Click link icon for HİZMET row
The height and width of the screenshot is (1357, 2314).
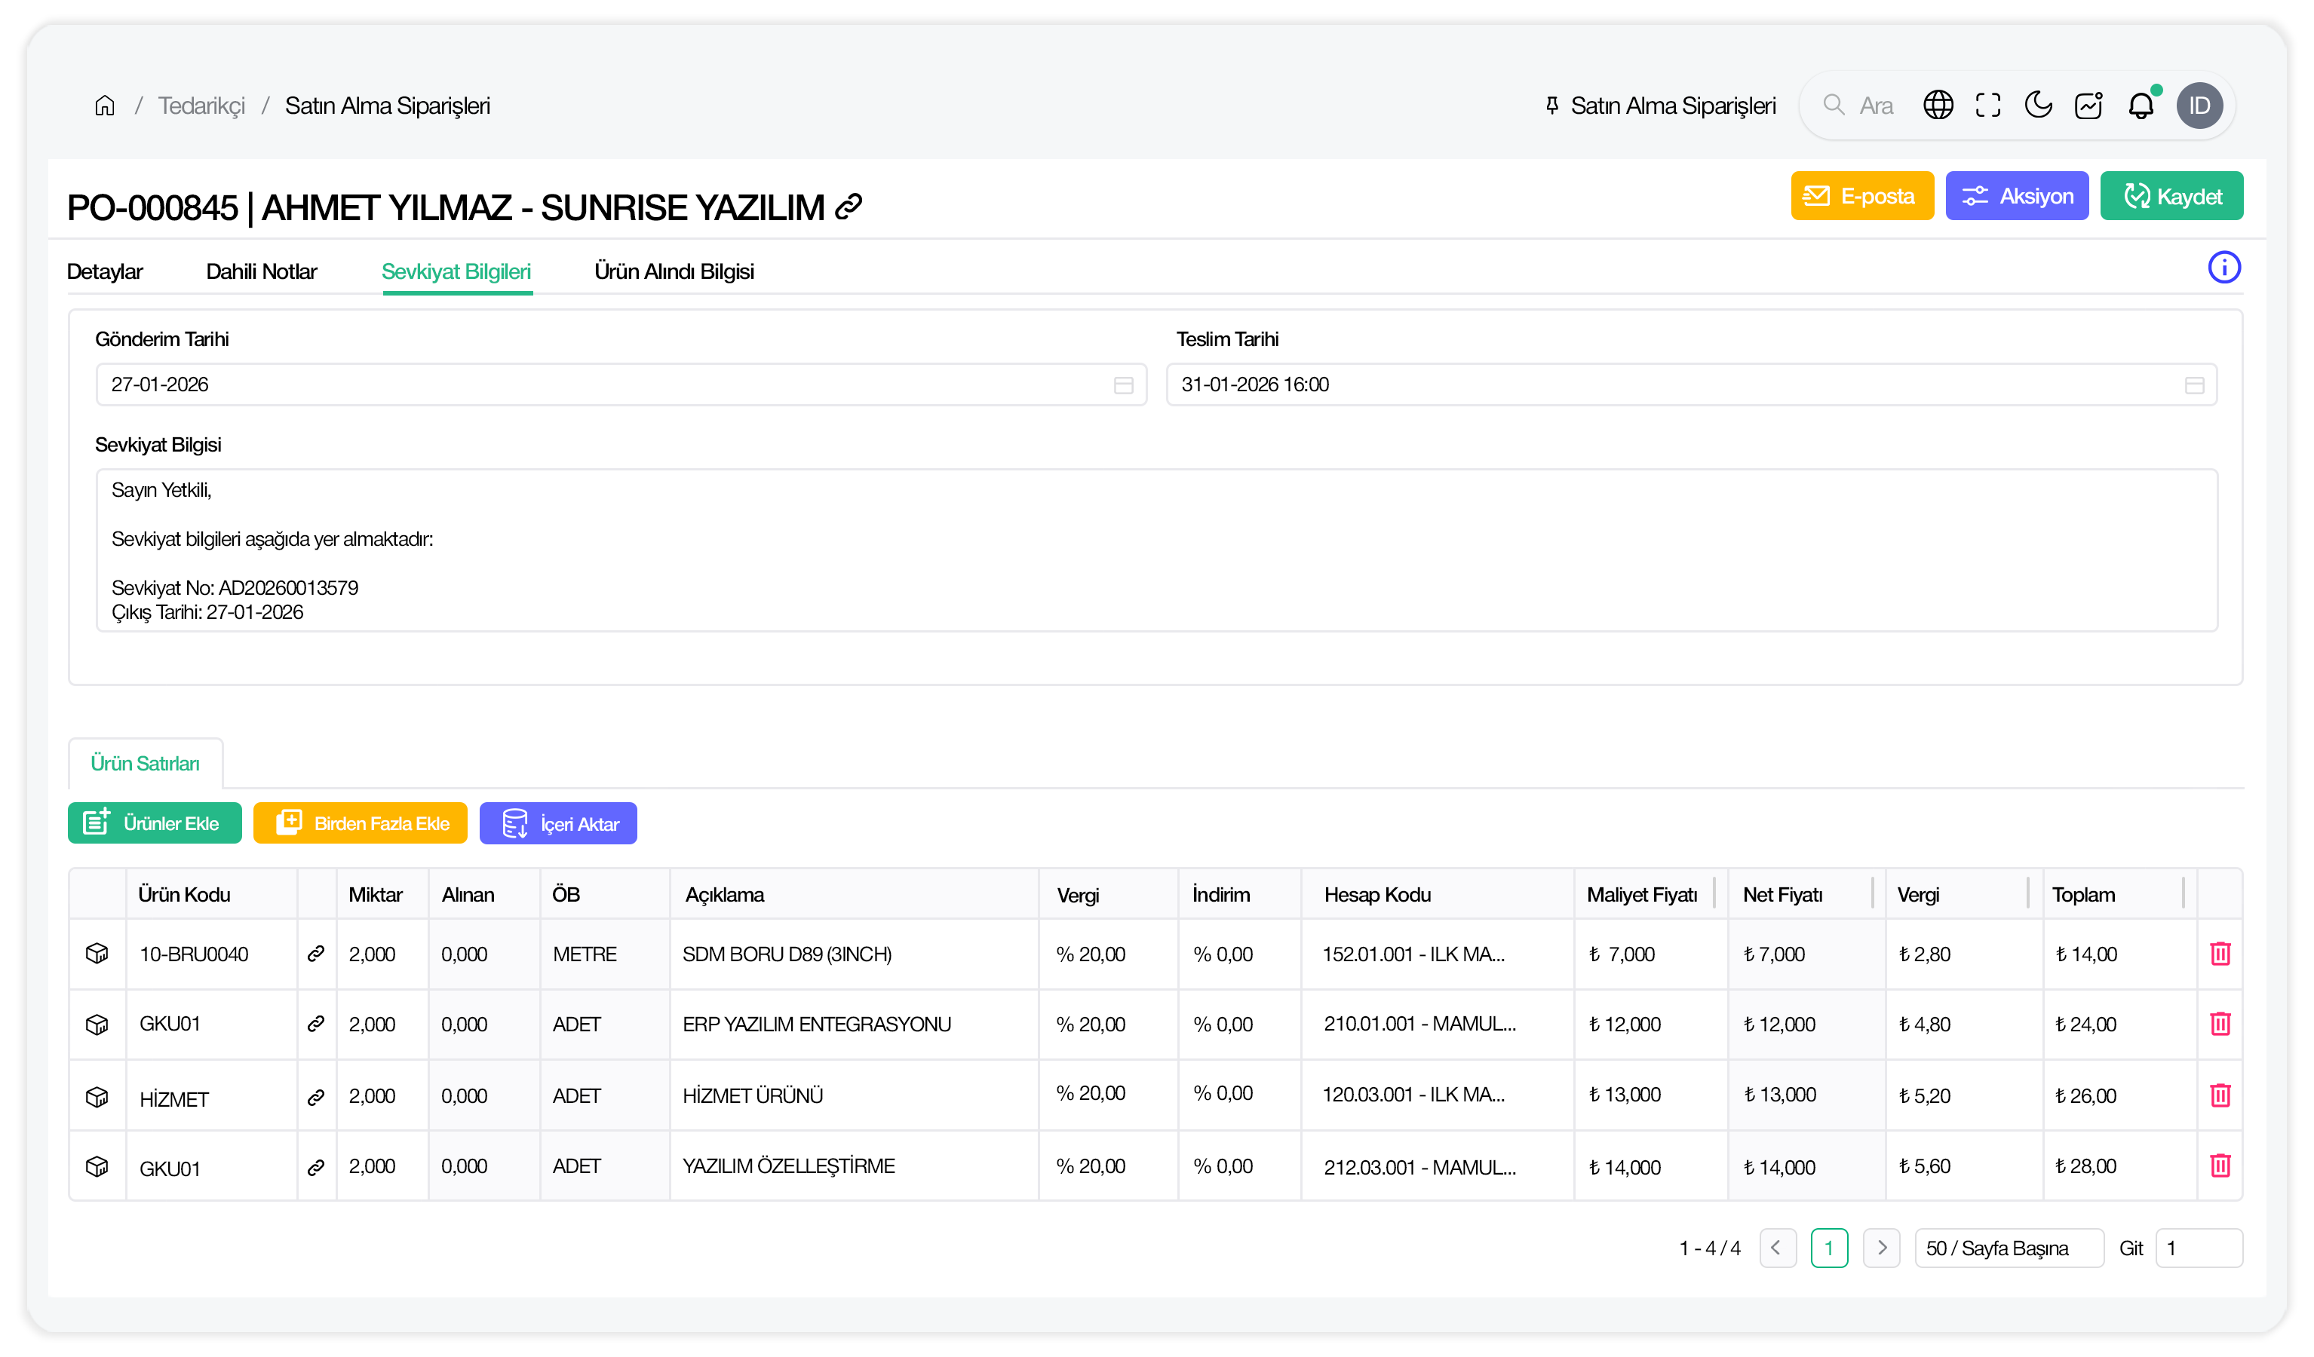click(x=316, y=1096)
